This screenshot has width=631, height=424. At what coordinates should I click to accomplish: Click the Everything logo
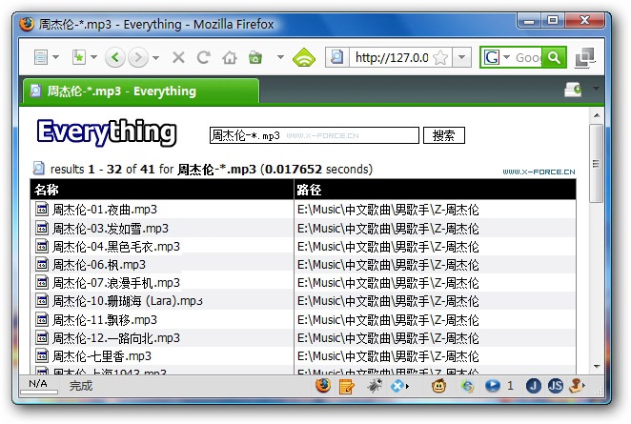coord(107,132)
